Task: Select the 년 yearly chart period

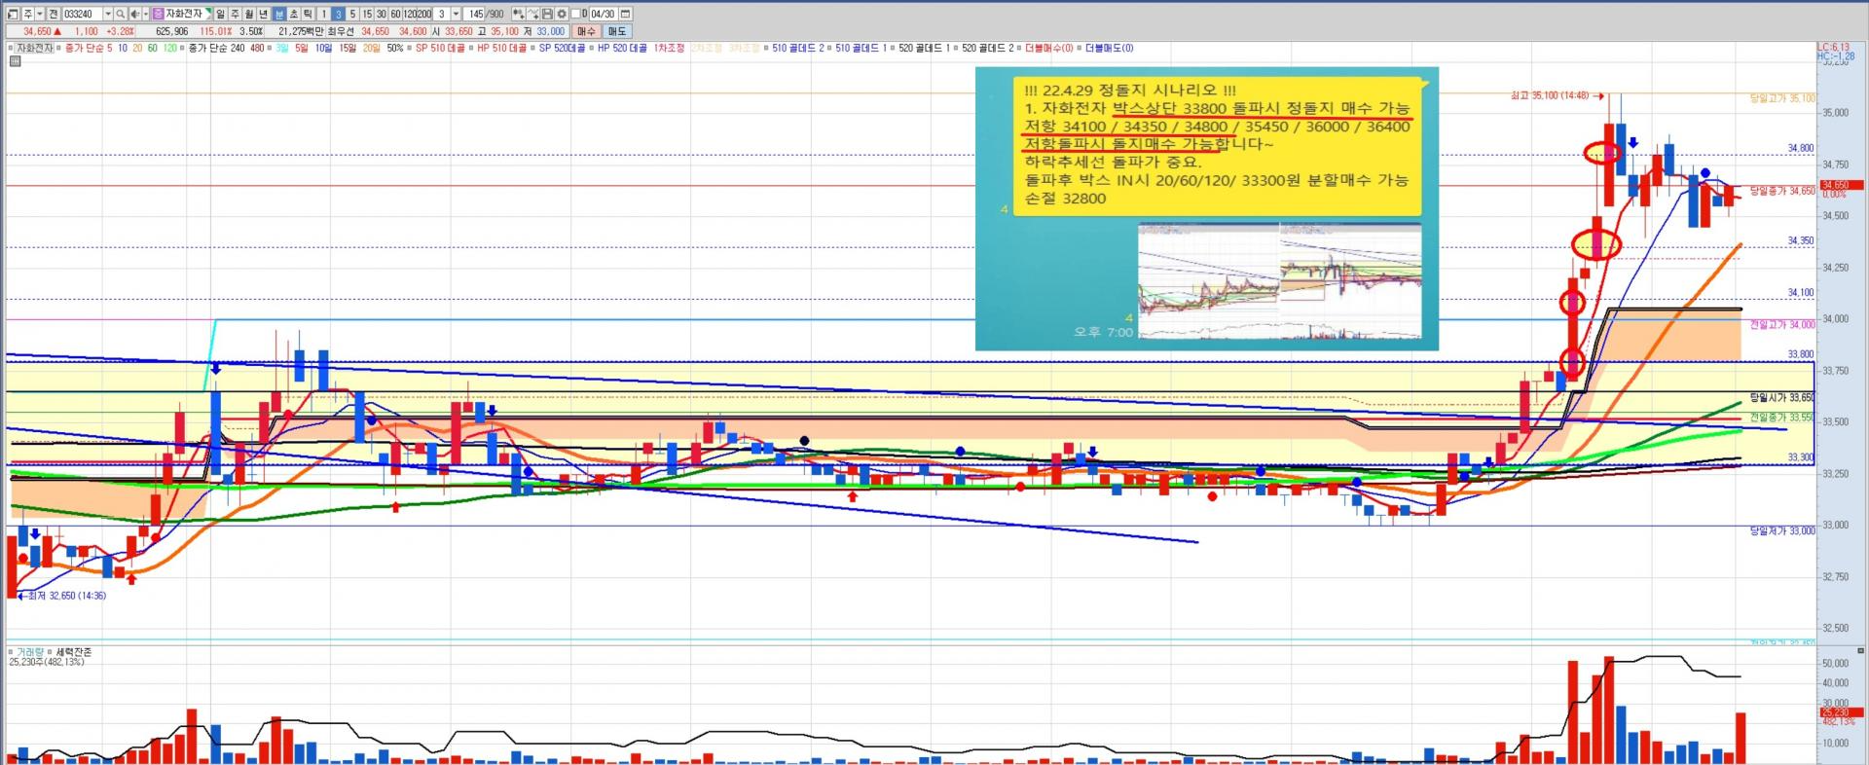Action: 264,14
